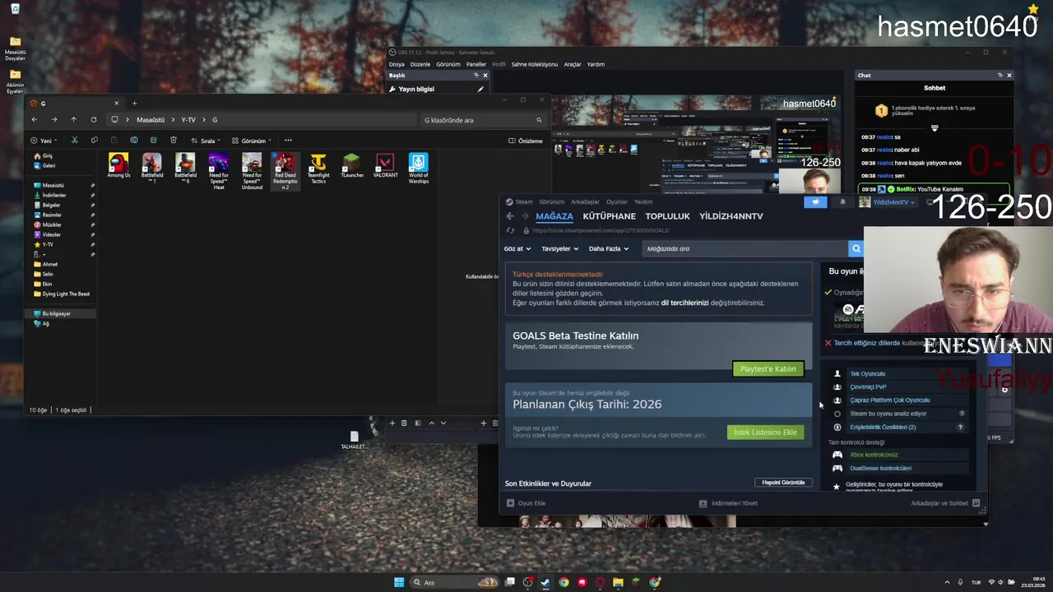Open Arkadaşlar ve Sohbet in Steam
Image resolution: width=1053 pixels, height=592 pixels.
[945, 503]
